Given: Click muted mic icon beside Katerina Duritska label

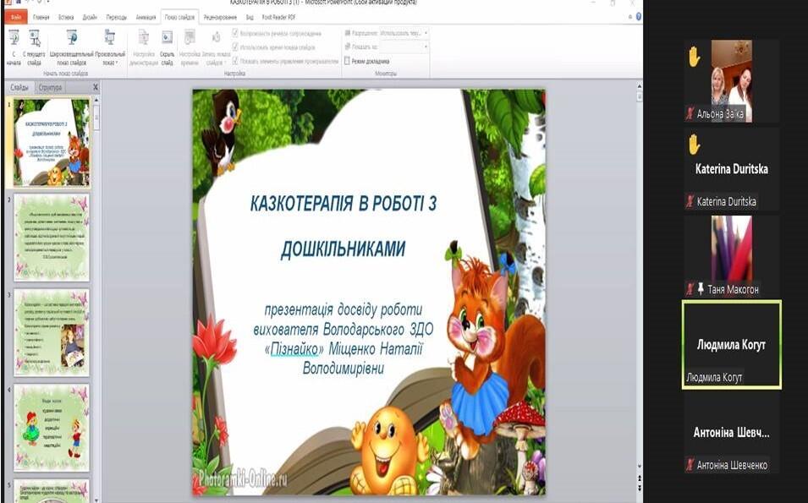Looking at the screenshot, I should point(690,201).
